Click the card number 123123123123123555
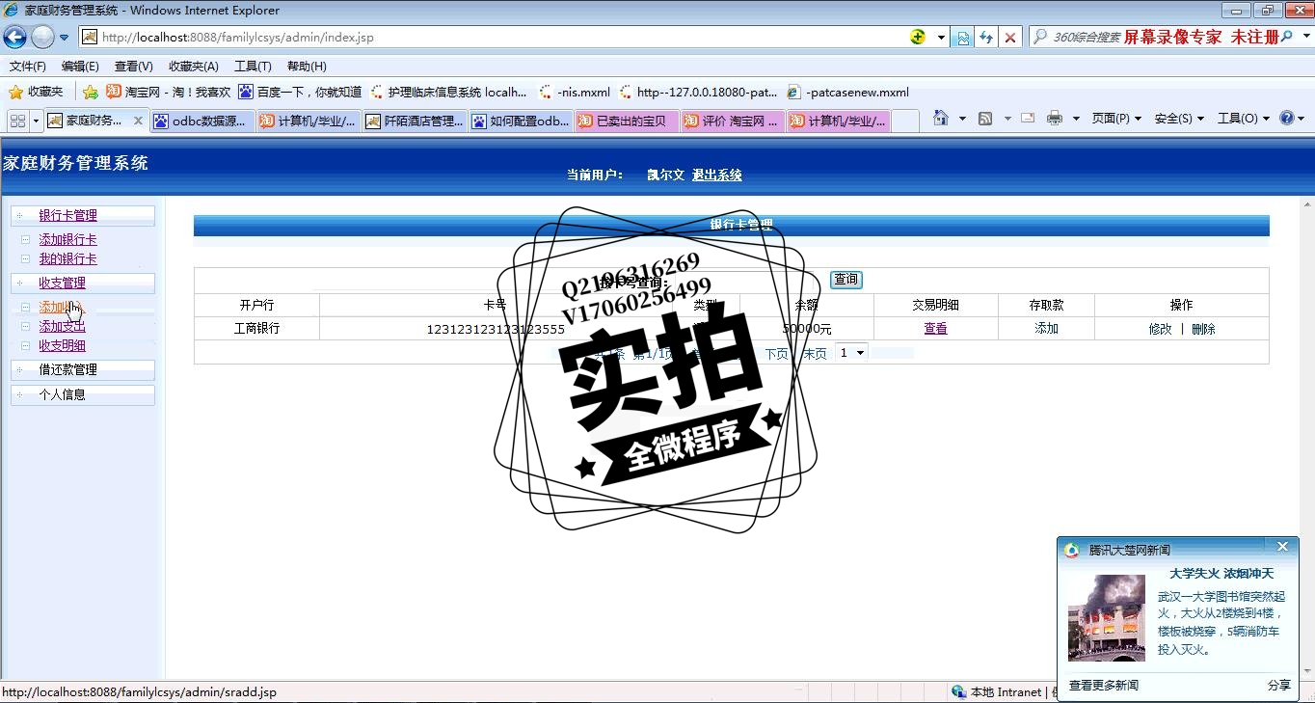Viewport: 1315px width, 703px height. click(x=496, y=330)
